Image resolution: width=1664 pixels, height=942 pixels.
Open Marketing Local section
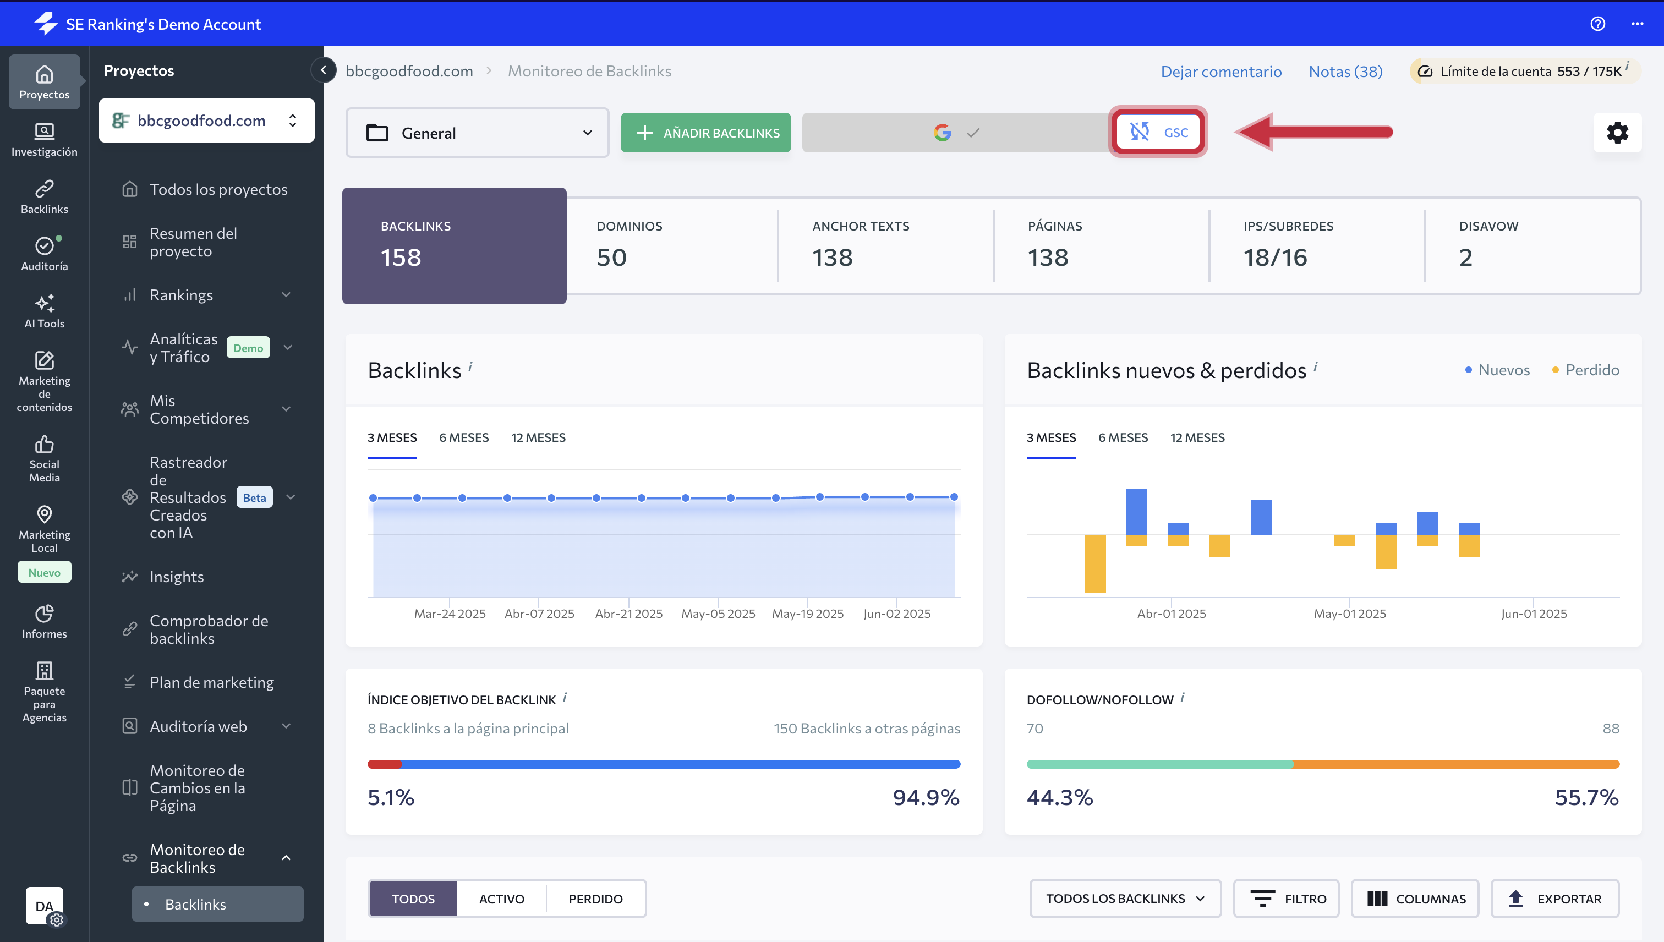tap(44, 529)
